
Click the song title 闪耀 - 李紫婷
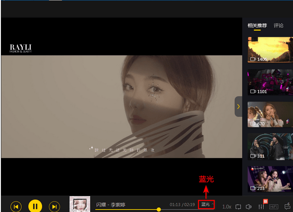[111, 205]
